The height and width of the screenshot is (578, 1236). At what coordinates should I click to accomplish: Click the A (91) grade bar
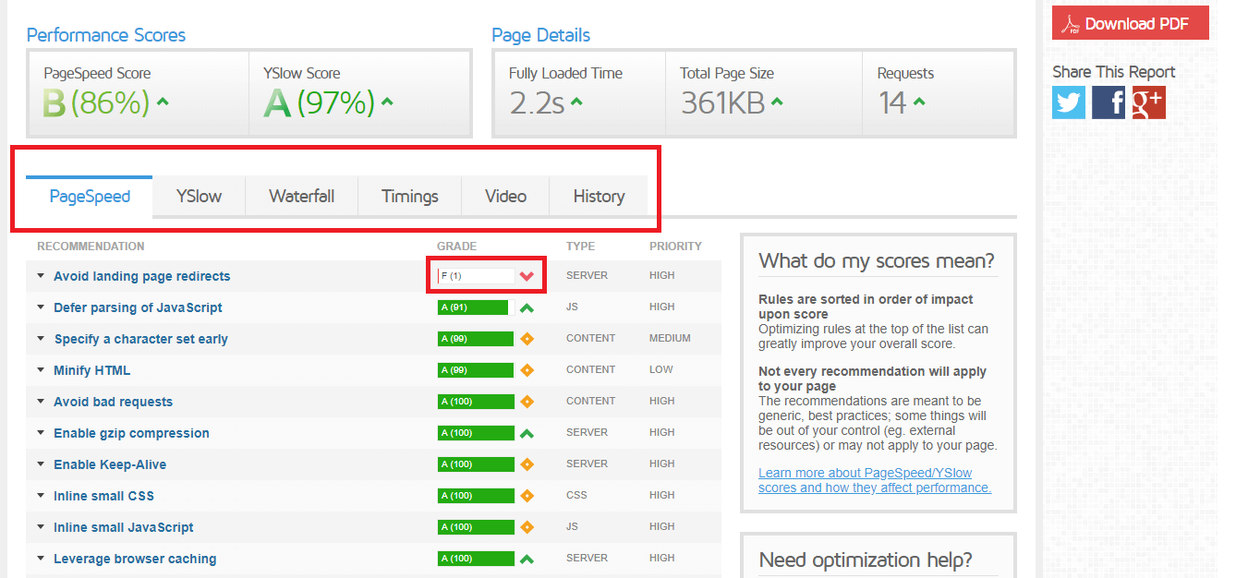point(472,307)
